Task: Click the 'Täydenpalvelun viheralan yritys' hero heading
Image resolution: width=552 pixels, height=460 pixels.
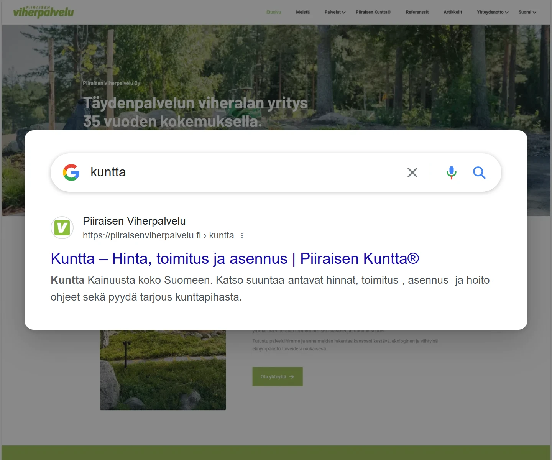Action: [x=195, y=112]
